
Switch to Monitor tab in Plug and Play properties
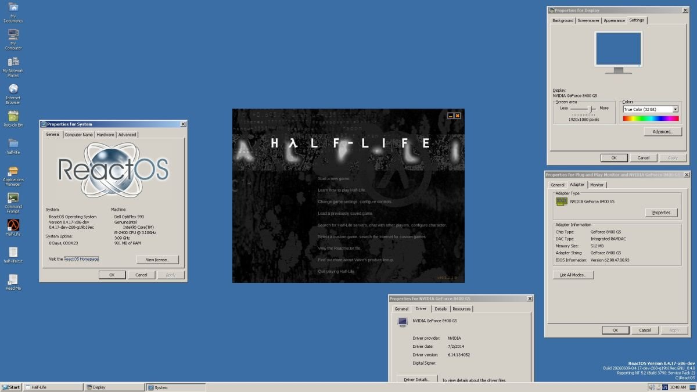597,185
